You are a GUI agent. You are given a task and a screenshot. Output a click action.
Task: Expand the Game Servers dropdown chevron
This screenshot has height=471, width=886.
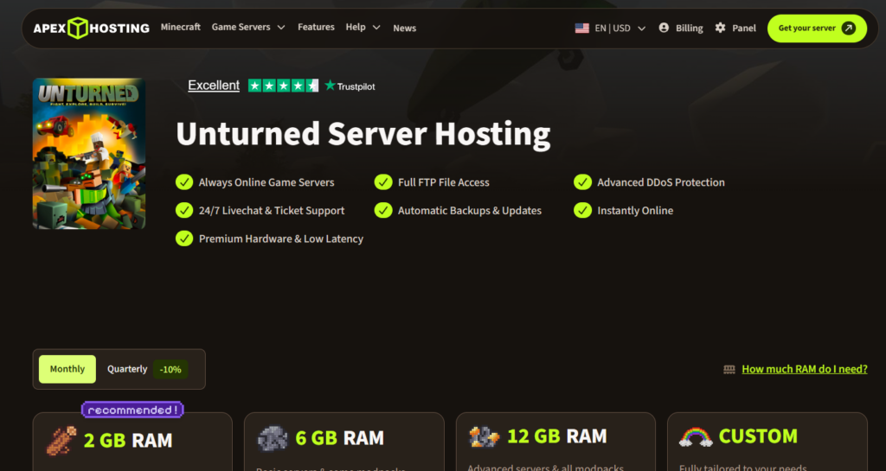(x=281, y=27)
